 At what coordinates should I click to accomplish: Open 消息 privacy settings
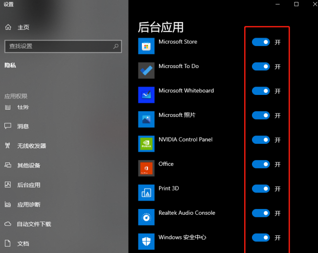(x=23, y=126)
